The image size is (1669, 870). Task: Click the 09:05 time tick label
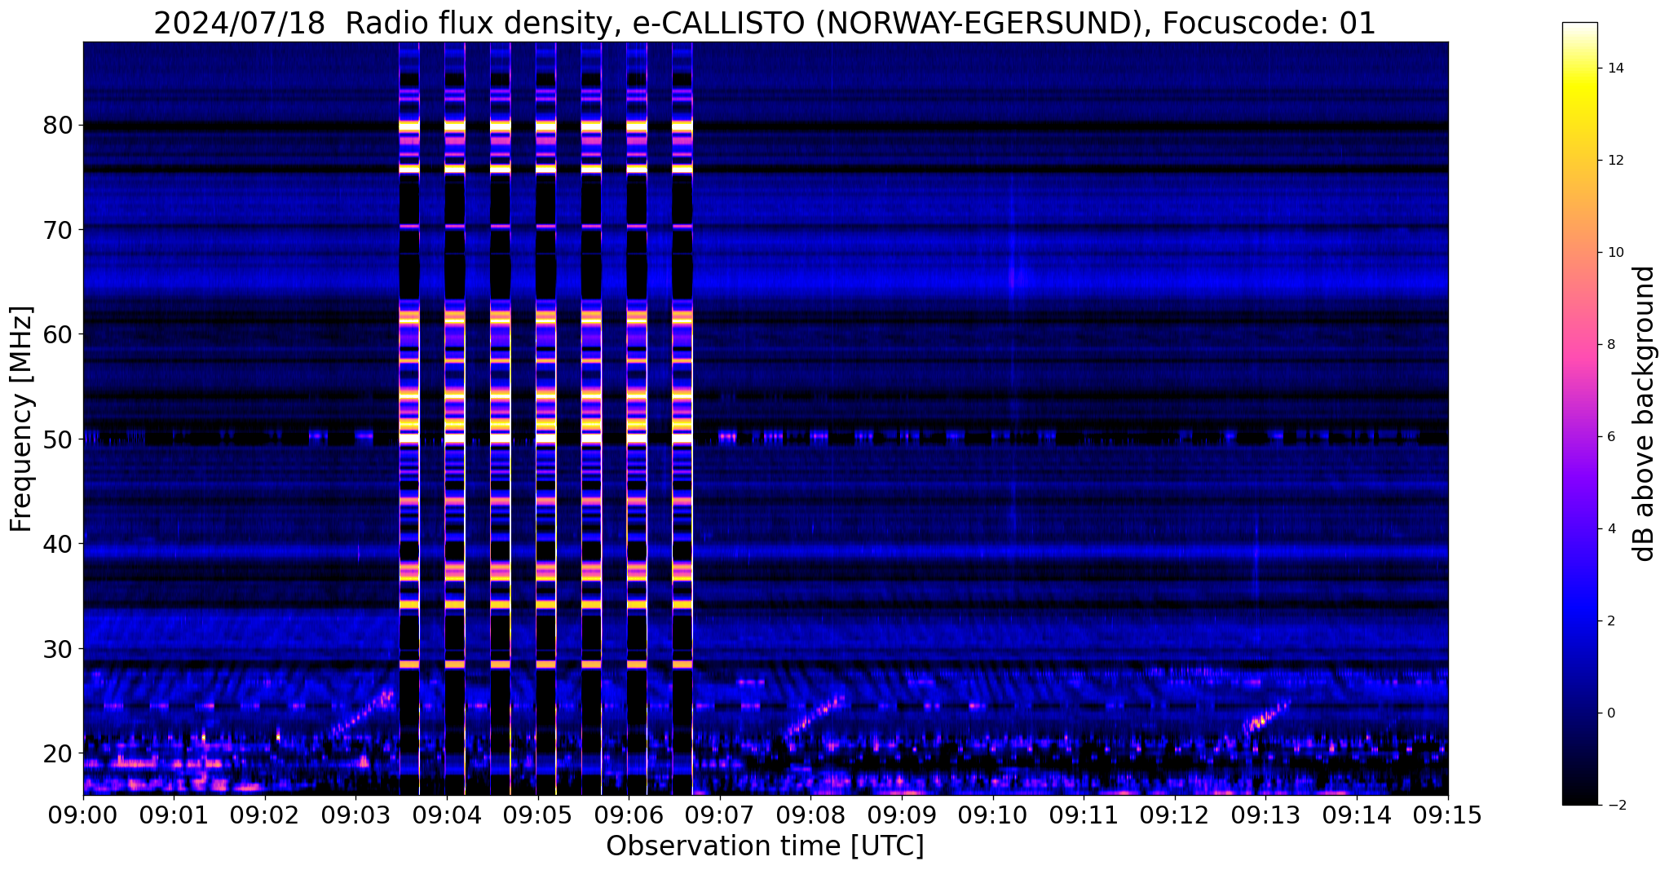tap(538, 815)
